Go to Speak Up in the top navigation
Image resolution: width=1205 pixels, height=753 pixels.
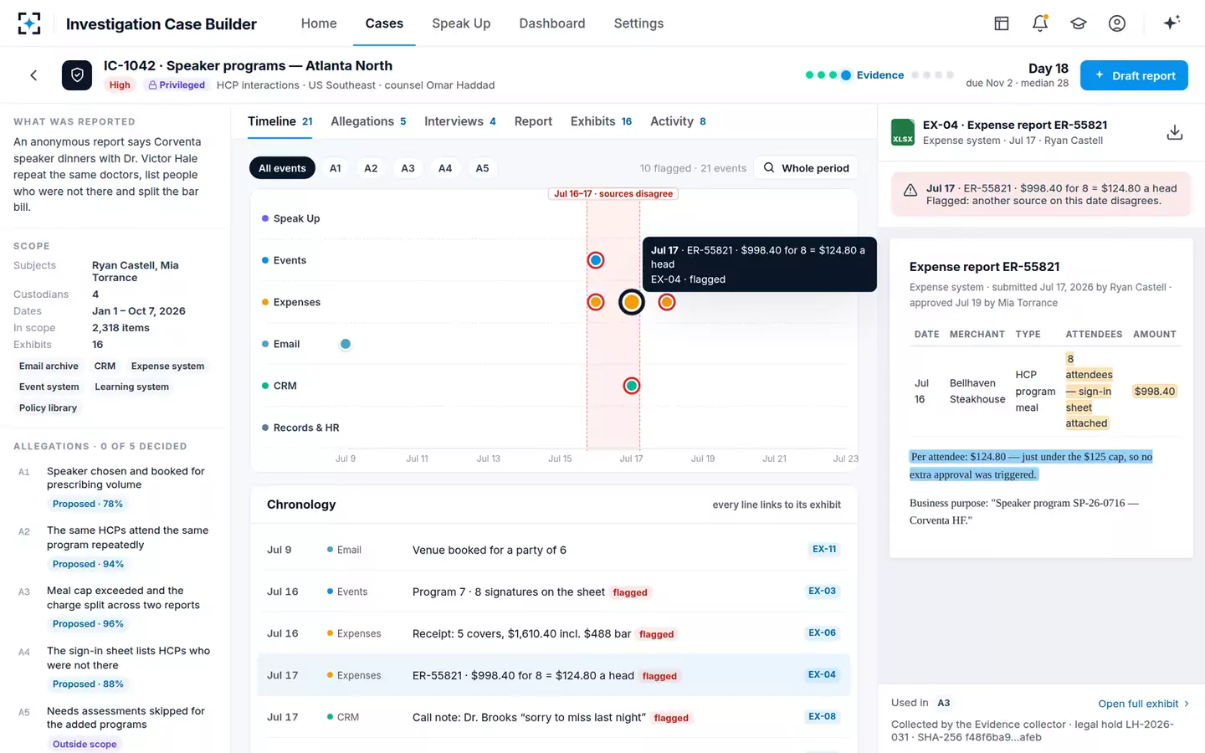461,23
